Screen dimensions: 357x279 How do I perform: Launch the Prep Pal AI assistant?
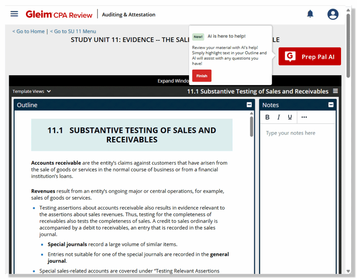[x=309, y=56]
